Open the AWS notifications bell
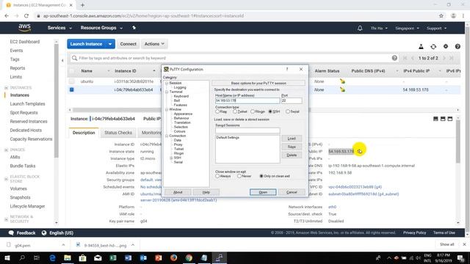Image resolution: width=470 pixels, height=264 pixels. 360,28
